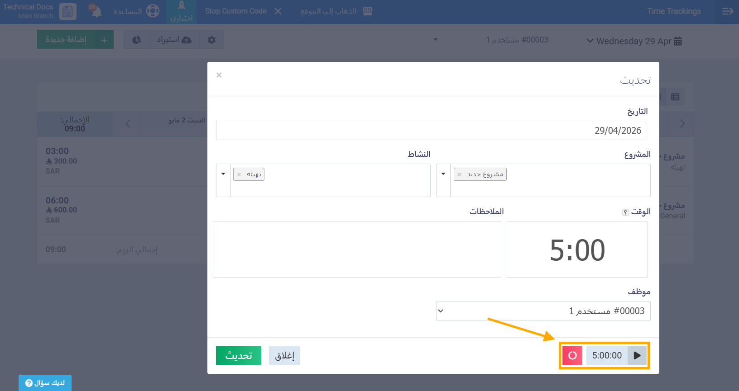
Task: Click the timer reset red button
Action: coord(572,355)
